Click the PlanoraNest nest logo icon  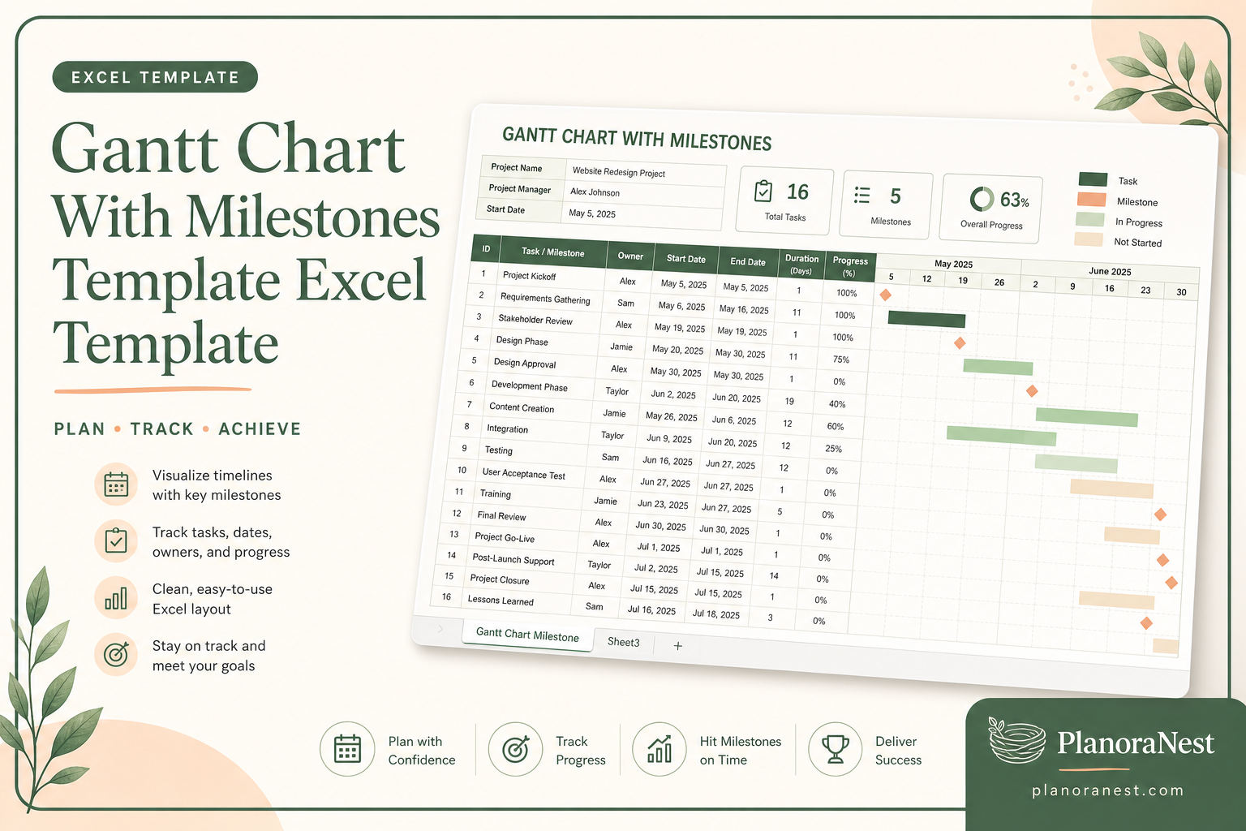tap(1016, 741)
